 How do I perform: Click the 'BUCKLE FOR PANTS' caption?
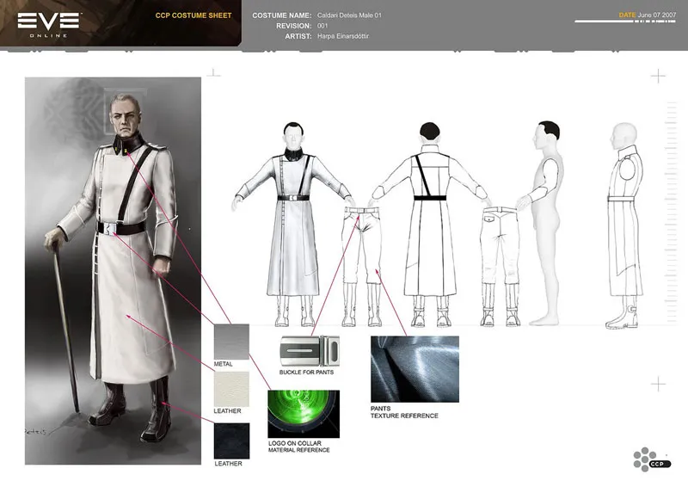306,372
